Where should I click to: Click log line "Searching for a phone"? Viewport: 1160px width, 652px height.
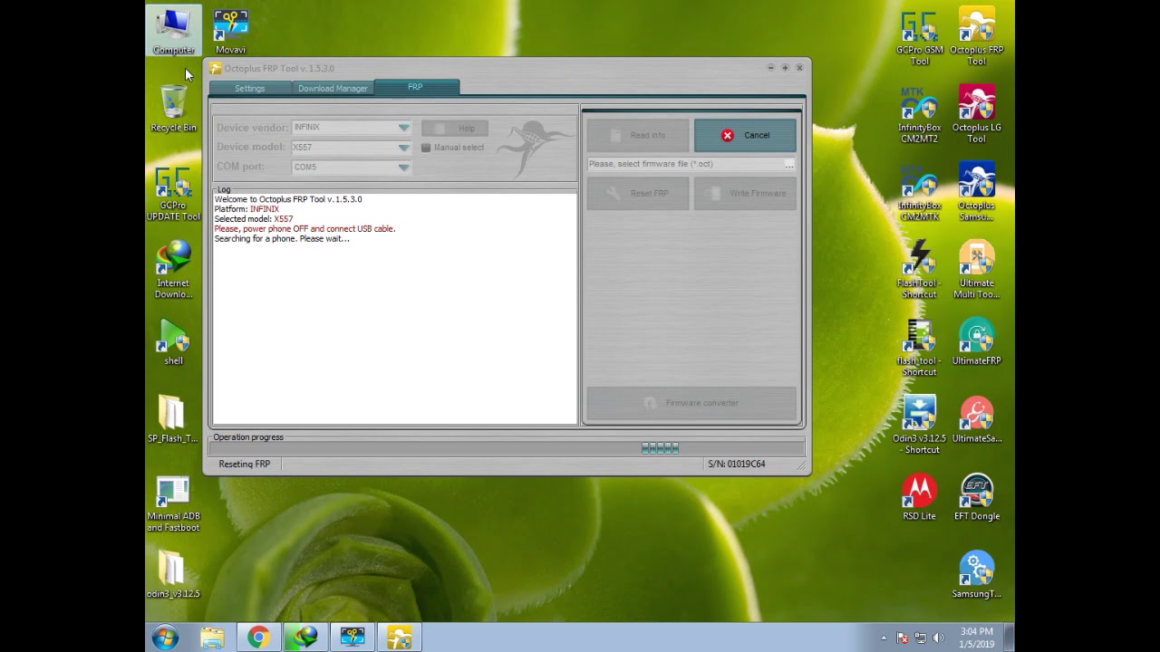[x=282, y=239]
